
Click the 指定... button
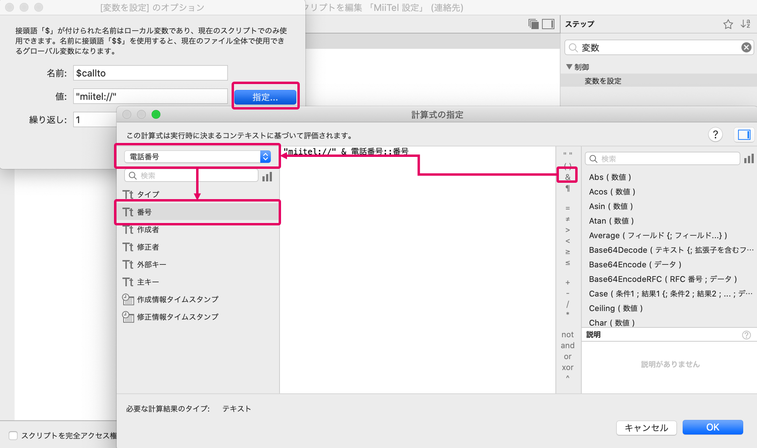pyautogui.click(x=265, y=97)
